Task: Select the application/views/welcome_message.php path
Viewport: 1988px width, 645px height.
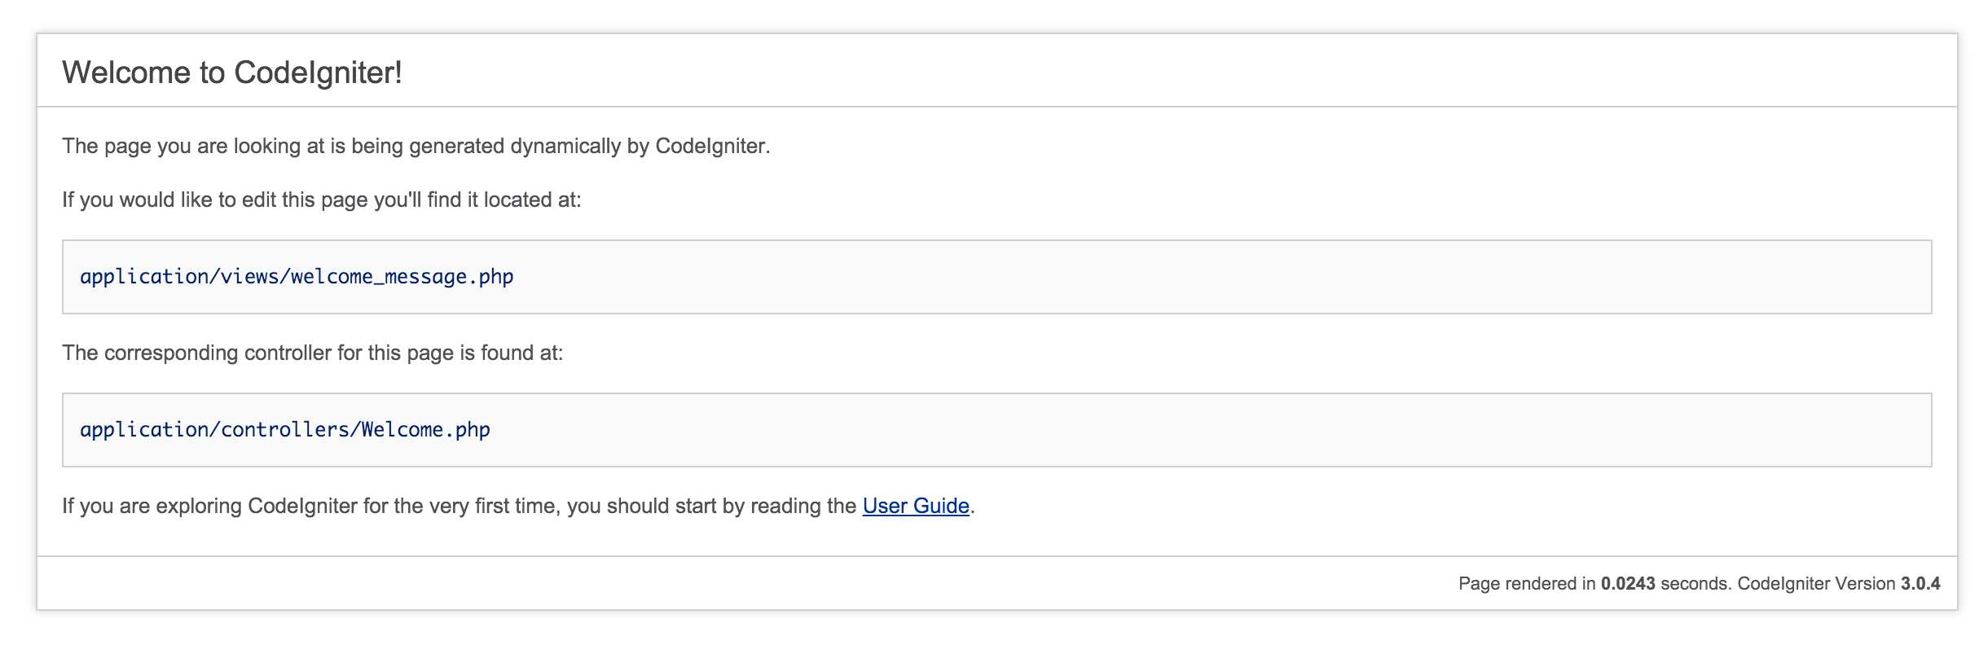Action: 297,277
